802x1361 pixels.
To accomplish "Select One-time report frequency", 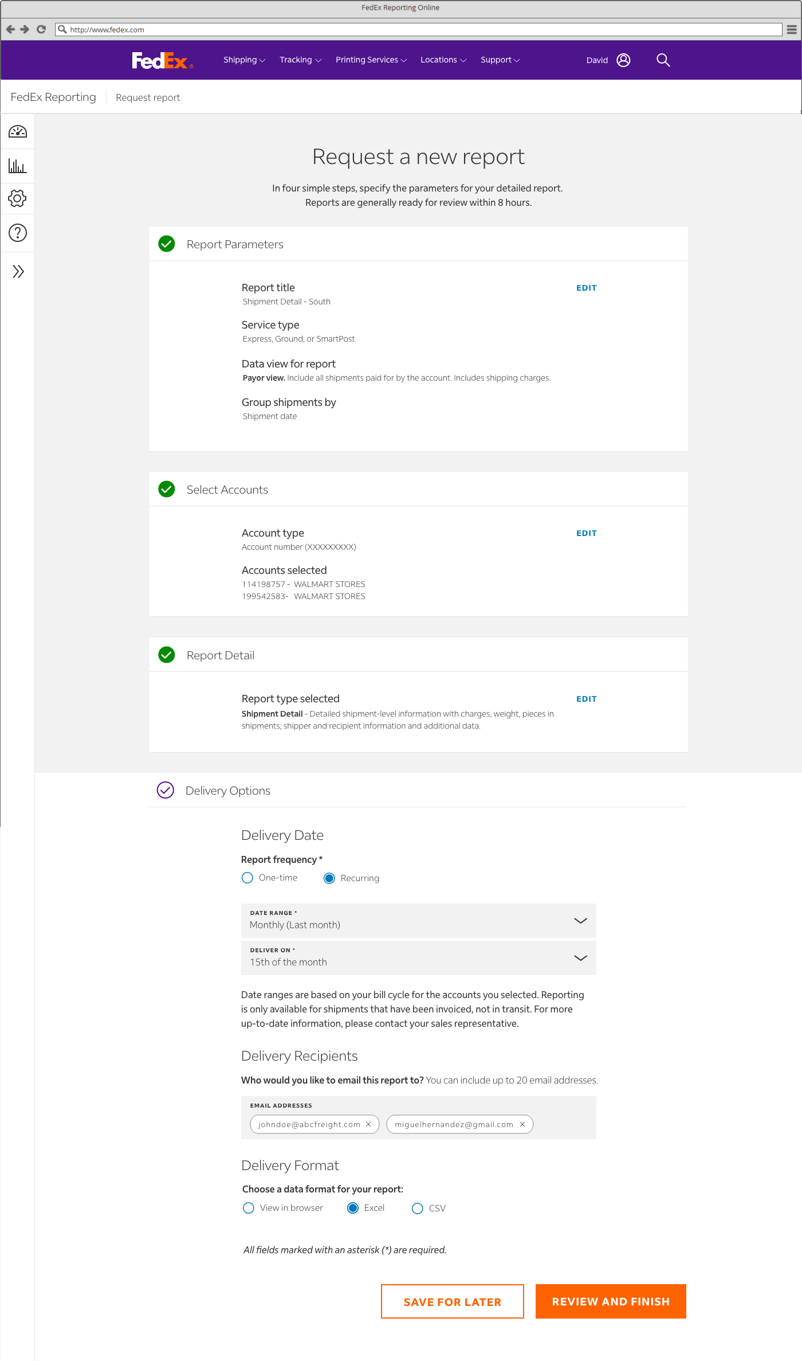I will click(247, 878).
